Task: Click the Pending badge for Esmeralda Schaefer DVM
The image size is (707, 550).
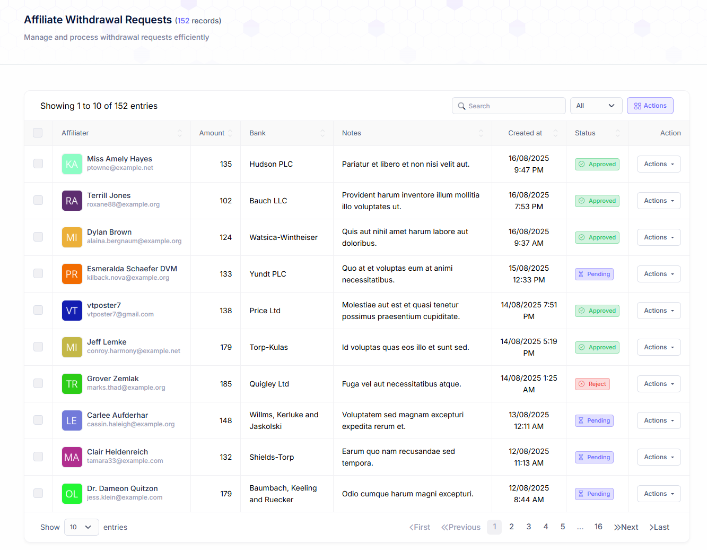Action: tap(594, 274)
